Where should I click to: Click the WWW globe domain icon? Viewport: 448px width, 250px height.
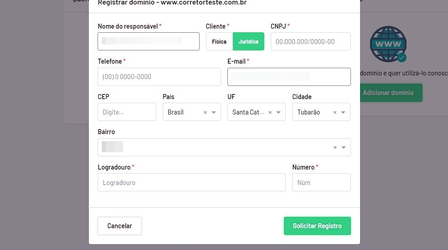388,44
